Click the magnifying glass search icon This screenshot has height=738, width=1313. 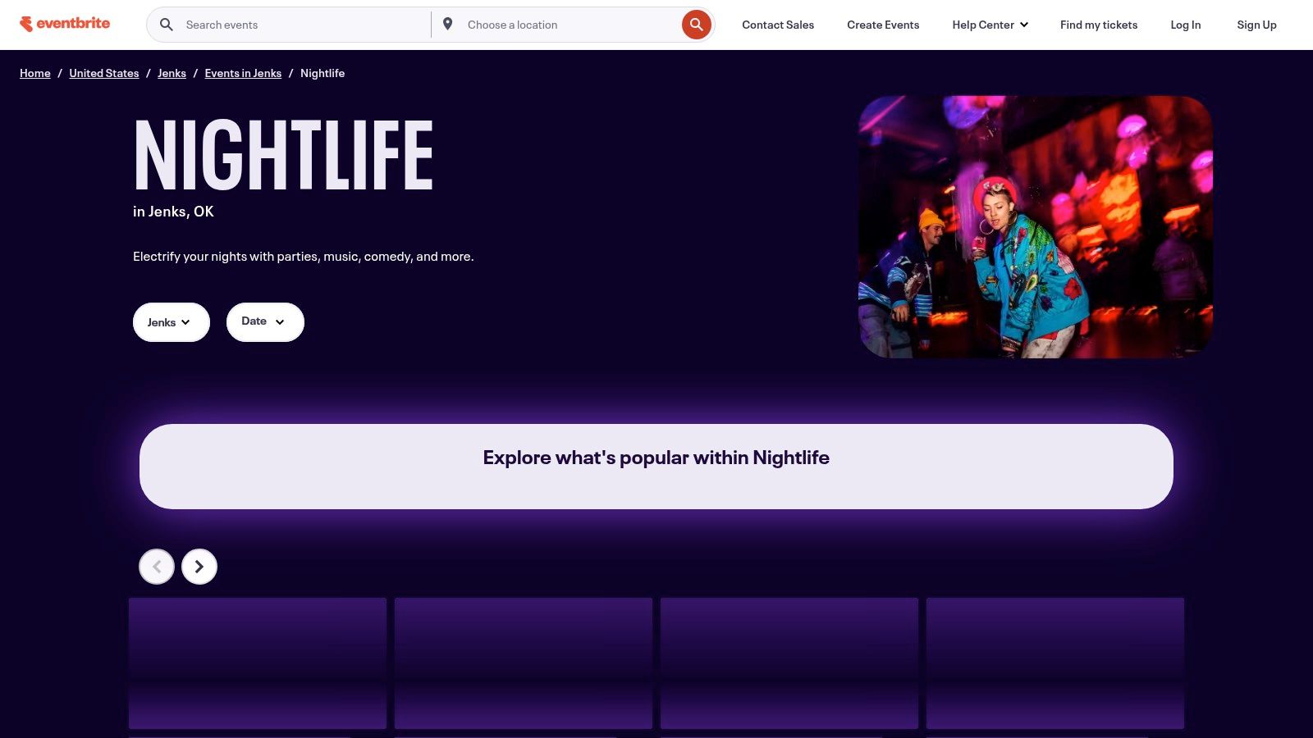[166, 24]
